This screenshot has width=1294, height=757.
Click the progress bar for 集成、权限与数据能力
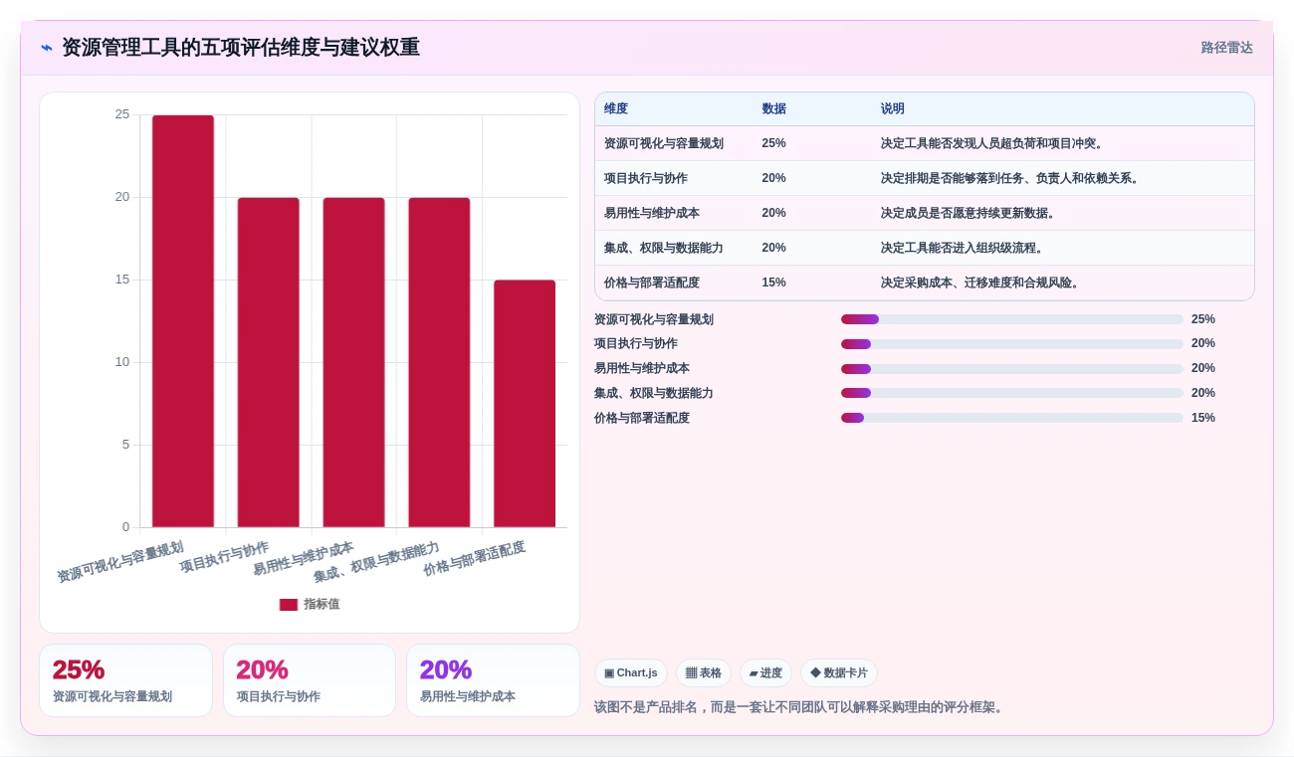click(1012, 393)
